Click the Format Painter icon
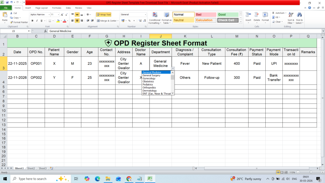This screenshot has width=325, height=183. click(x=11, y=22)
